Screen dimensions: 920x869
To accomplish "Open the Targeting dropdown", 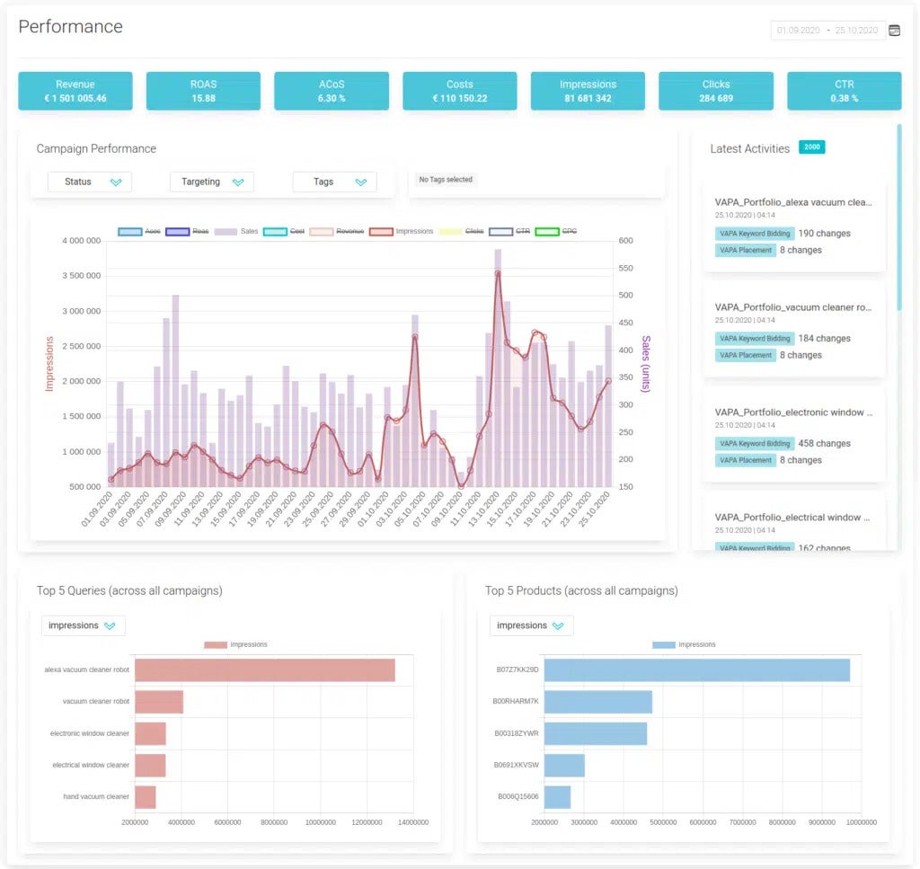I will click(212, 182).
